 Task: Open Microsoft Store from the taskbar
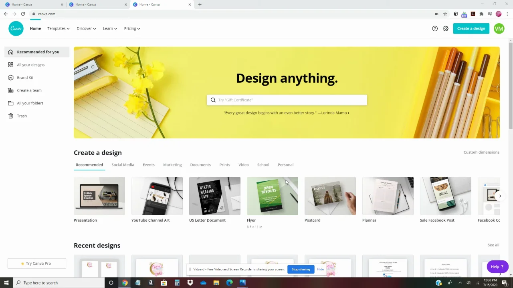(164, 283)
